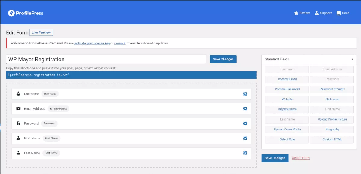
Task: Click the user icon in Last Name row
Action: pyautogui.click(x=18, y=153)
